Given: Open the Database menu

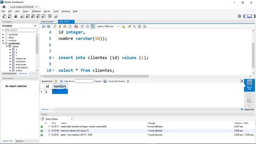Looking at the screenshot, I should click(36, 11).
